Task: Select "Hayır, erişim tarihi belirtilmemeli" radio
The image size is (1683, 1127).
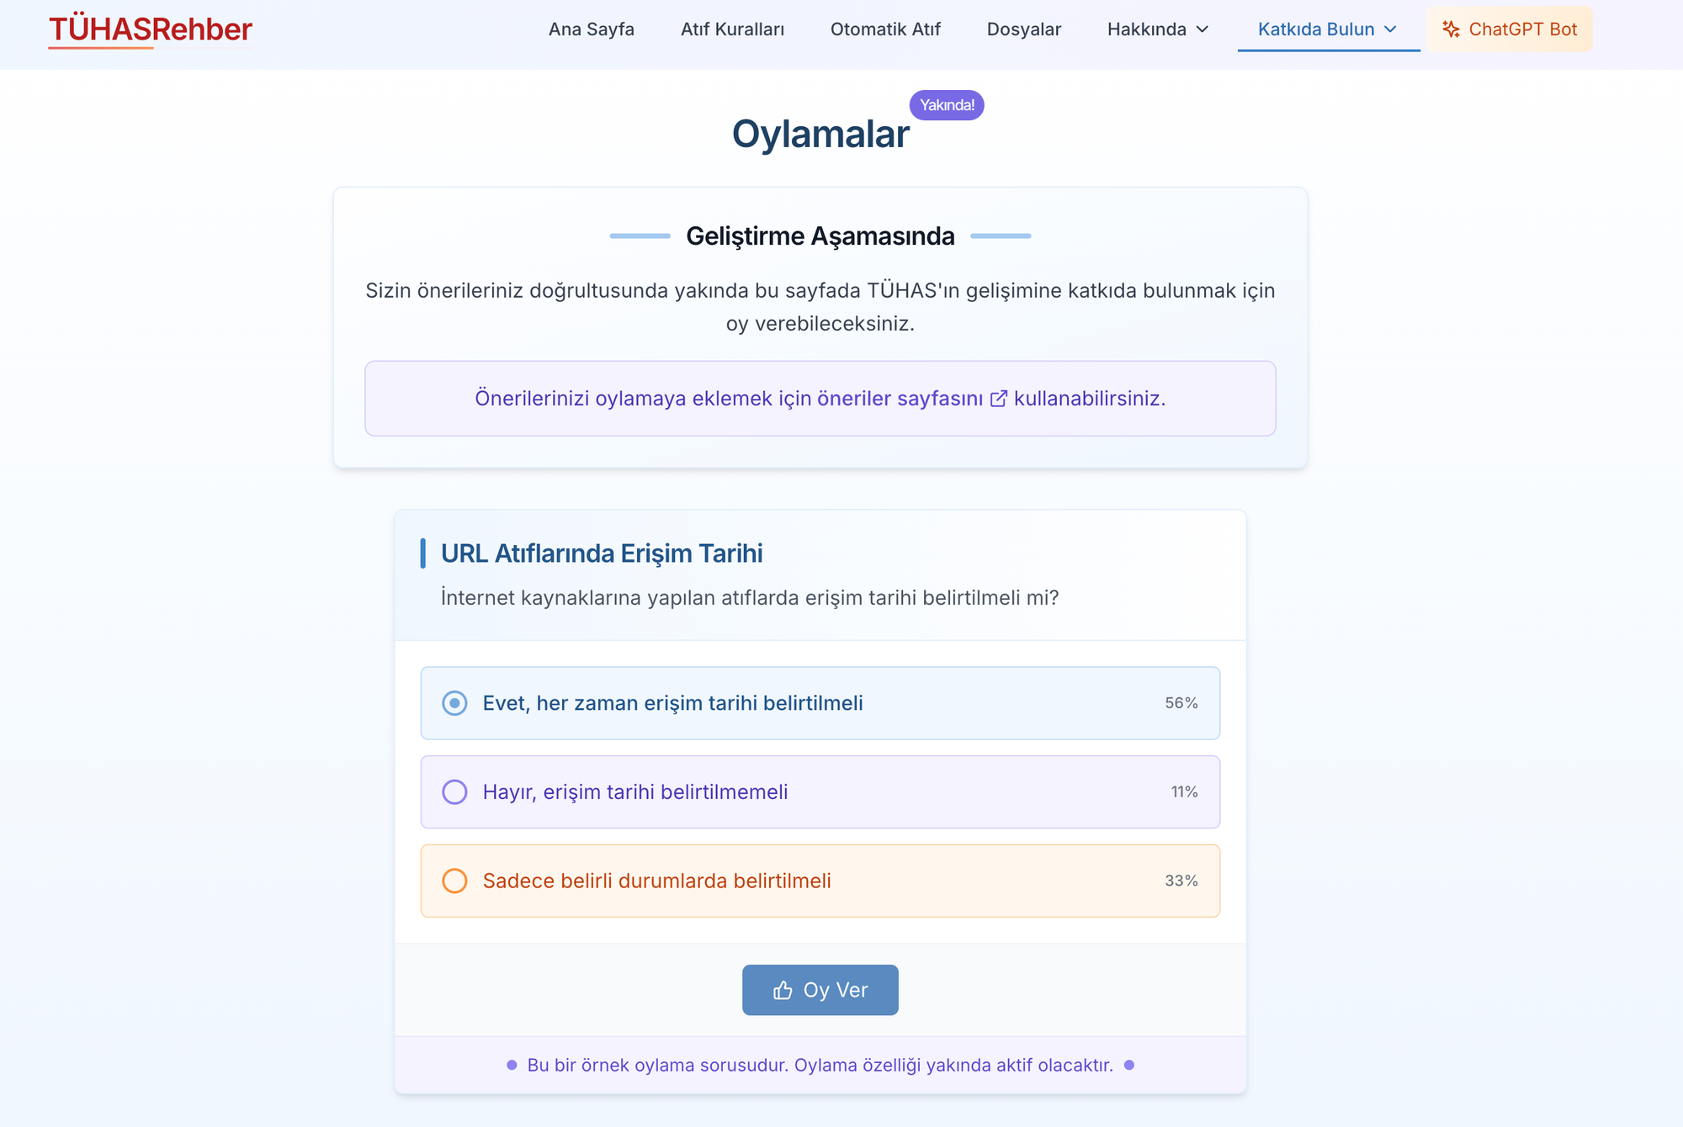Action: [x=454, y=792]
